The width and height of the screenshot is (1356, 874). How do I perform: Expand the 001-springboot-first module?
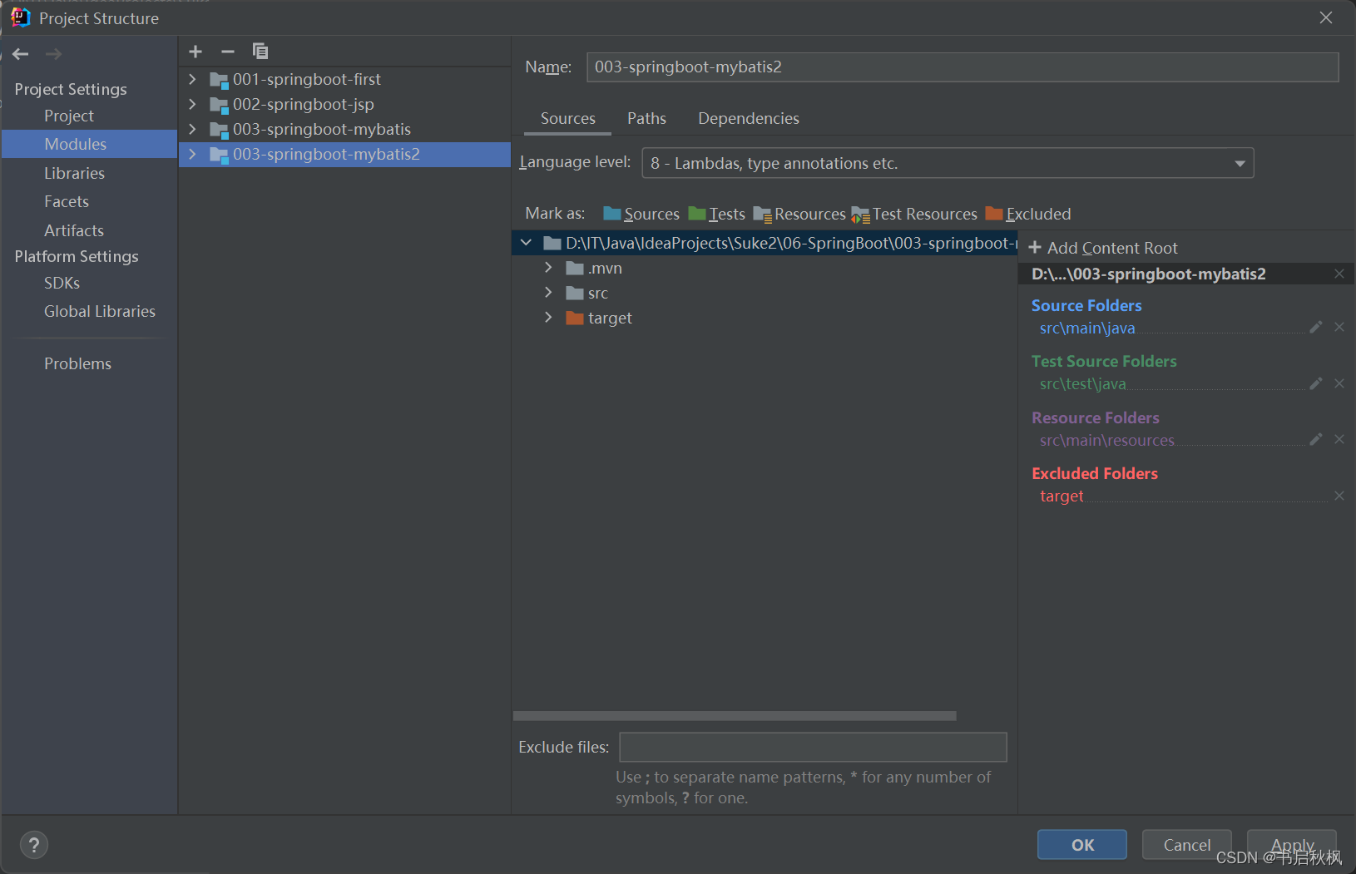click(x=192, y=79)
